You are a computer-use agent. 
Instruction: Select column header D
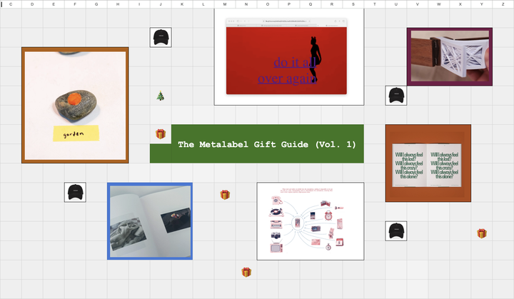[x=32, y=4]
